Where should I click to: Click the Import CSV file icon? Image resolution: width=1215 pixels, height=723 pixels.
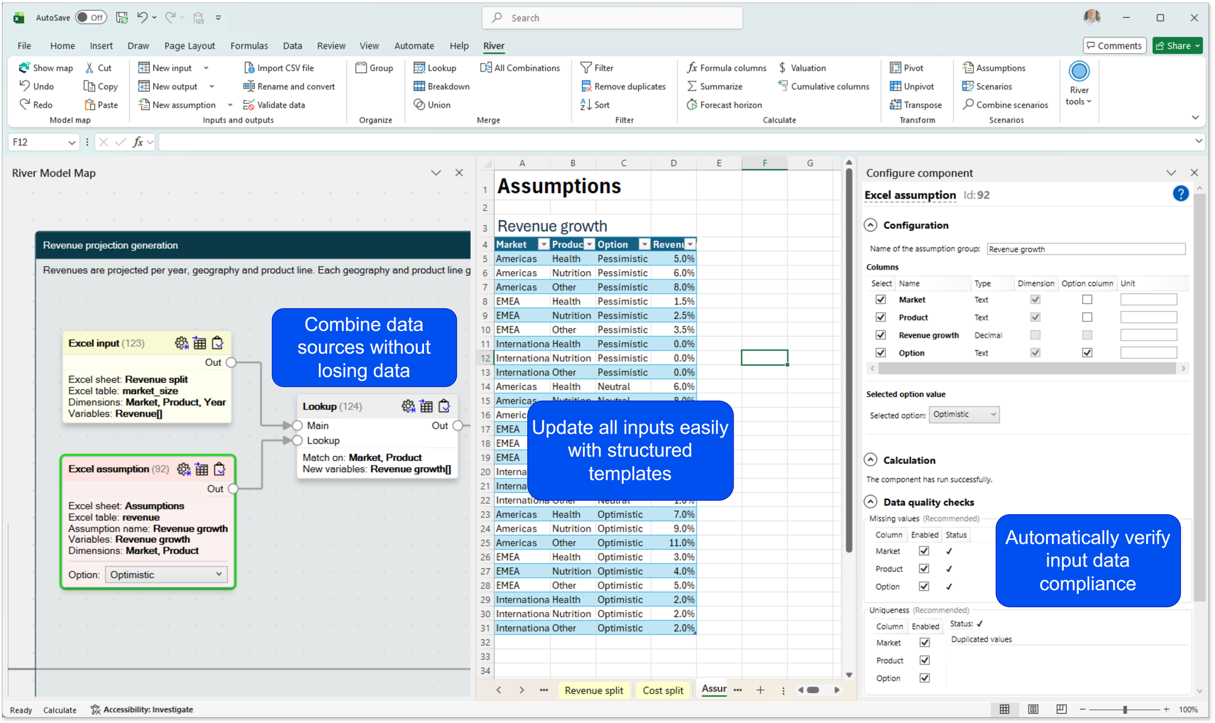249,68
